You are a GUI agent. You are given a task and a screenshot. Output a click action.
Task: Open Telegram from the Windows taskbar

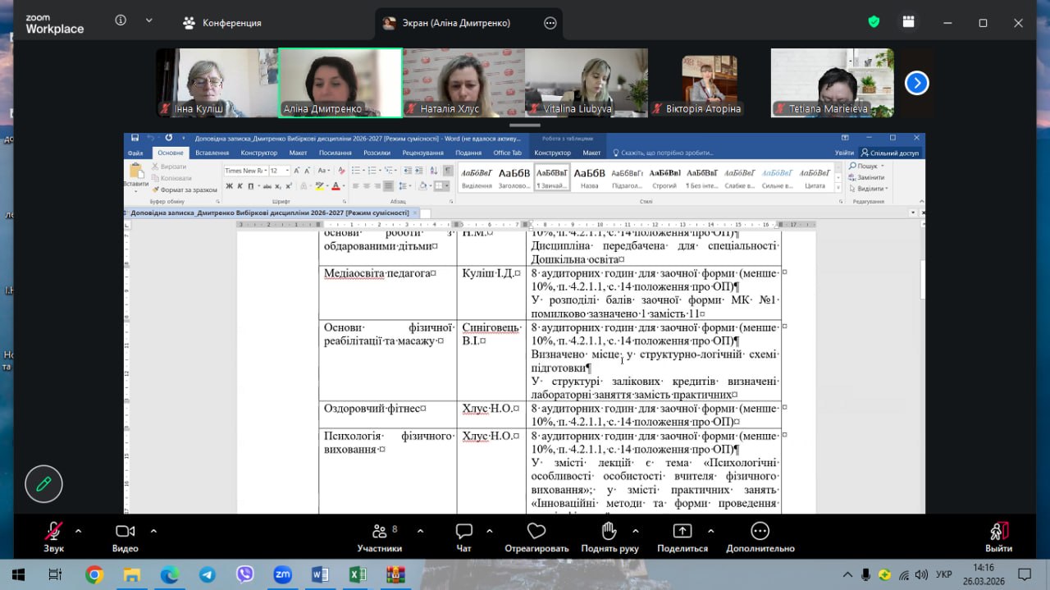208,575
